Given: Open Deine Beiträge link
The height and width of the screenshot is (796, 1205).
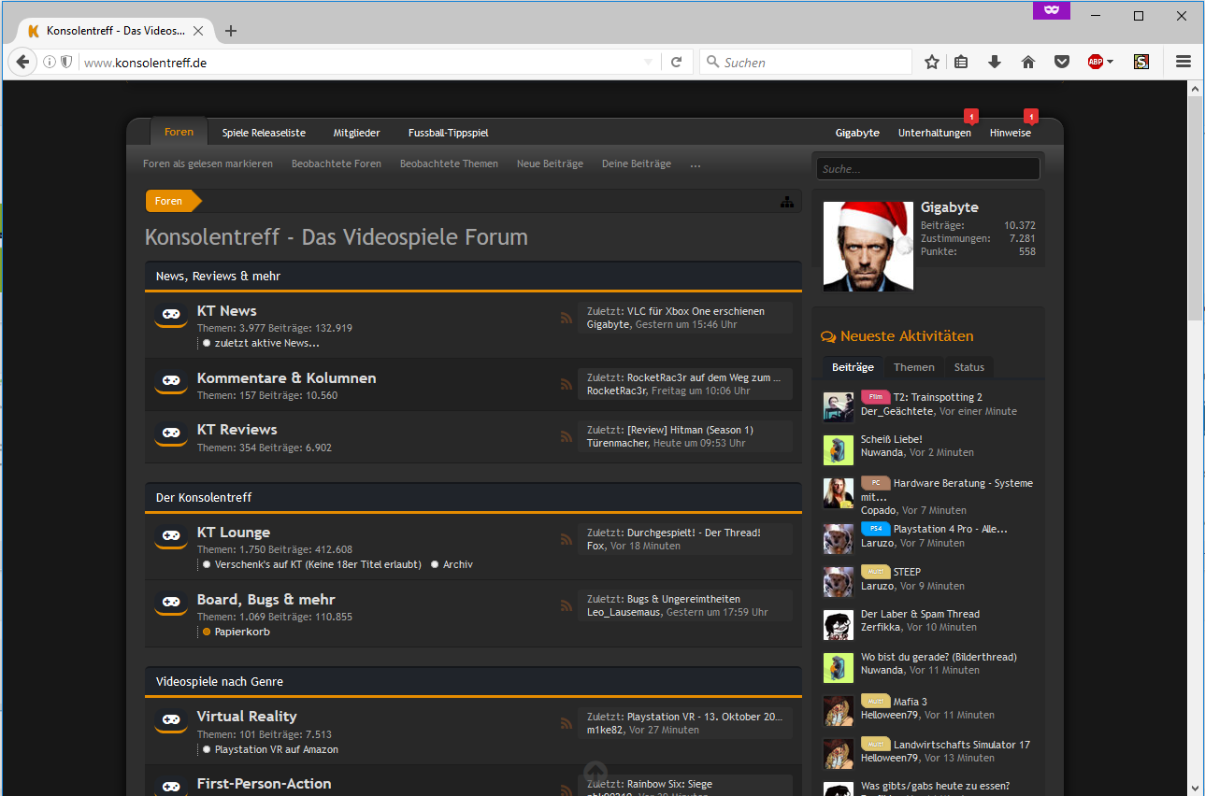Looking at the screenshot, I should (637, 163).
